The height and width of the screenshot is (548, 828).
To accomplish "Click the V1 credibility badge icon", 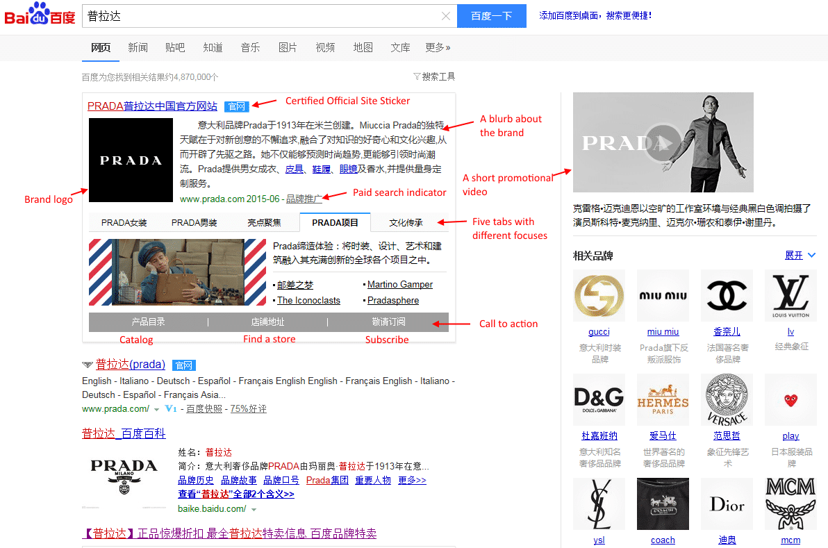I will click(x=171, y=408).
